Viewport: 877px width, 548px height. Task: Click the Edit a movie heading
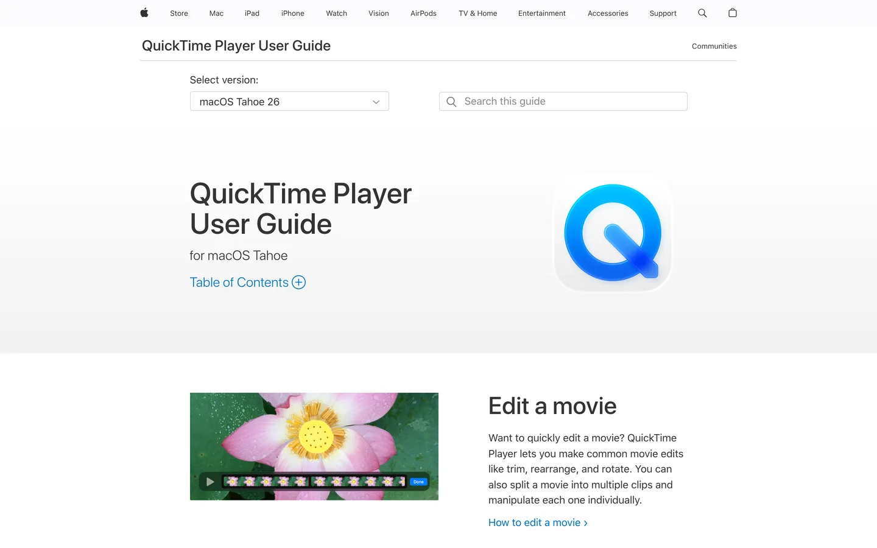[x=552, y=406]
